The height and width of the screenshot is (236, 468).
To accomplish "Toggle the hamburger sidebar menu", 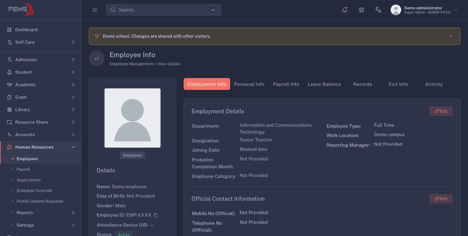I will pos(95,10).
